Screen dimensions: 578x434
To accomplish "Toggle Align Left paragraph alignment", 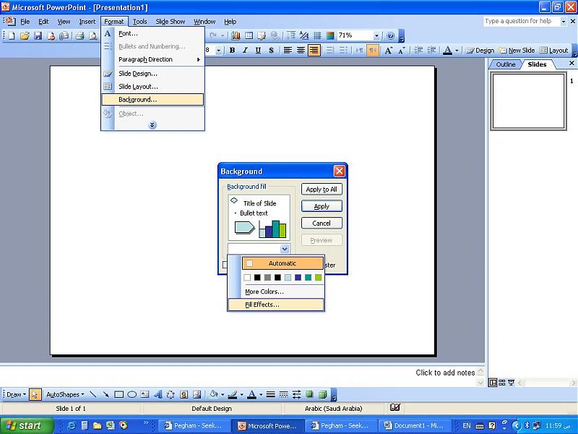I will tap(288, 50).
